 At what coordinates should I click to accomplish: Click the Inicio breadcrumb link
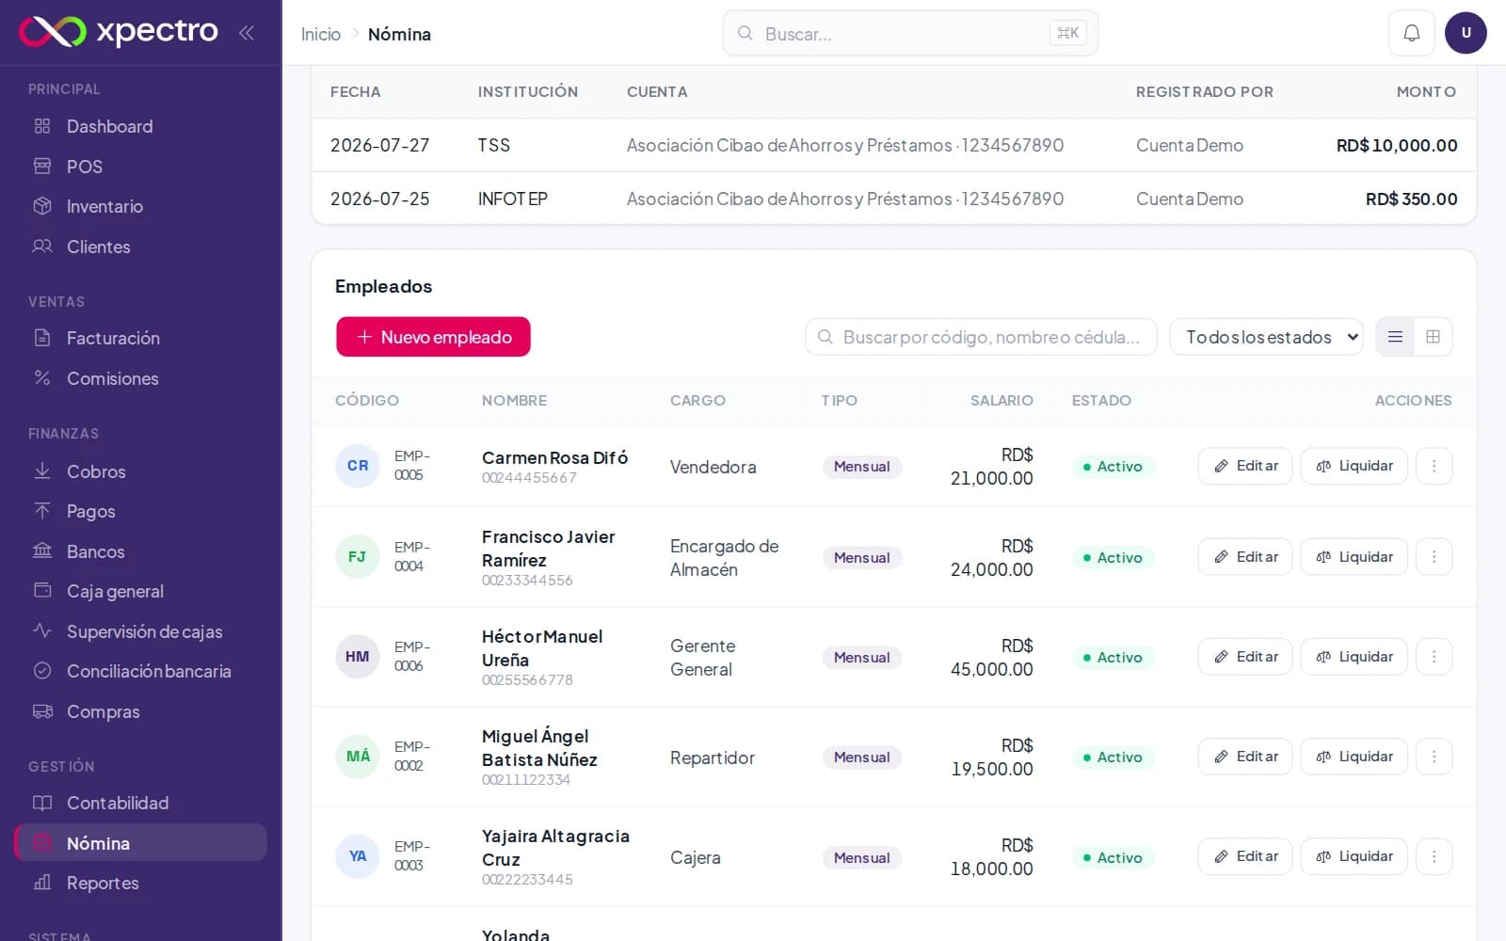pos(320,34)
